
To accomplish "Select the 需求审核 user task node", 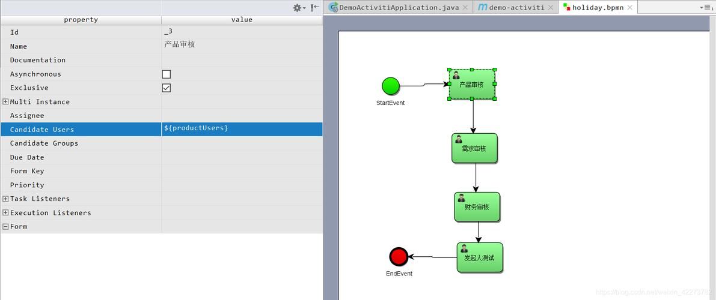I will 474,148.
